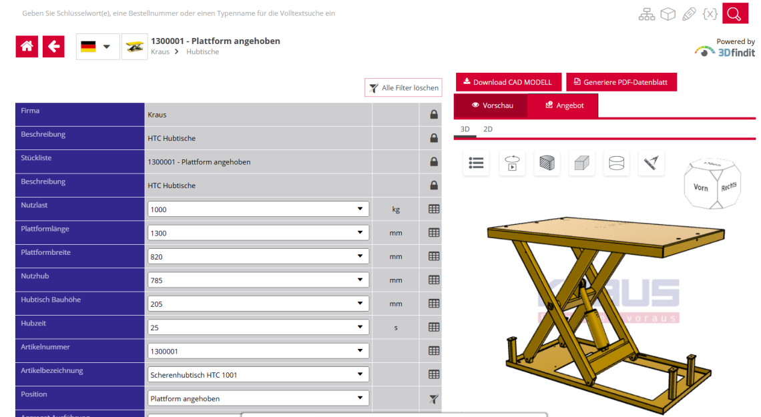Go to the home page icon

pyautogui.click(x=27, y=47)
